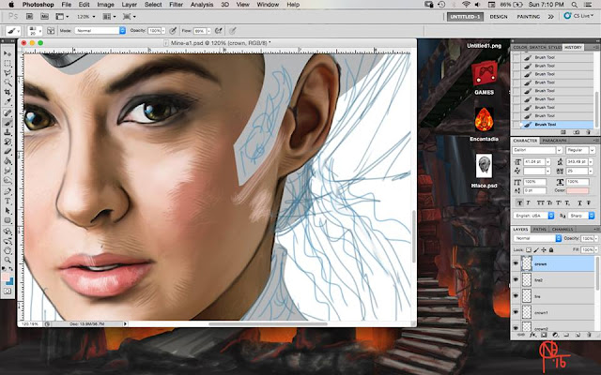Image resolution: width=601 pixels, height=375 pixels.
Task: Select the Eyedropper tool
Action: [x=8, y=102]
